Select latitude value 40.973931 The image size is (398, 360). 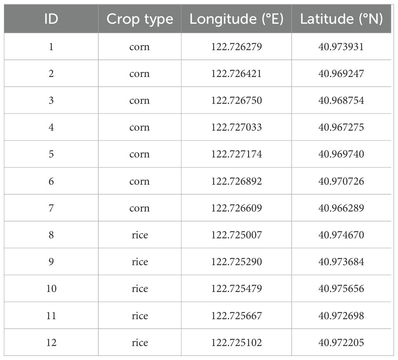click(341, 47)
